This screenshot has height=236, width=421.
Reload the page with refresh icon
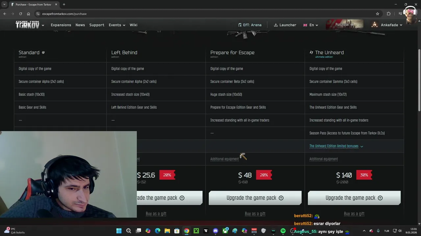[20, 14]
